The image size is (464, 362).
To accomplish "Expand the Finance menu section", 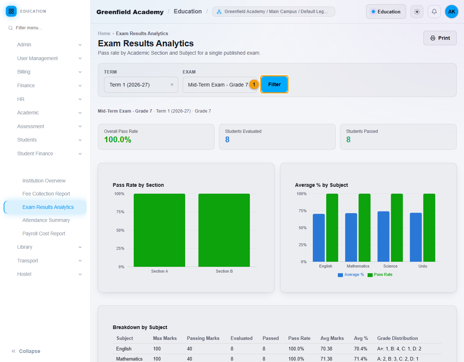I will (49, 85).
